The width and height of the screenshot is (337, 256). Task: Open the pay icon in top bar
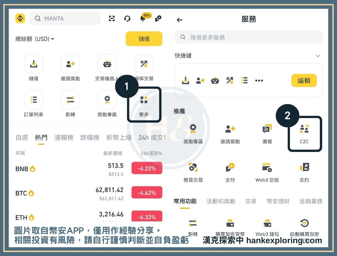pyautogui.click(x=158, y=19)
